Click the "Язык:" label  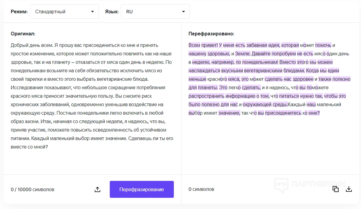112,12
